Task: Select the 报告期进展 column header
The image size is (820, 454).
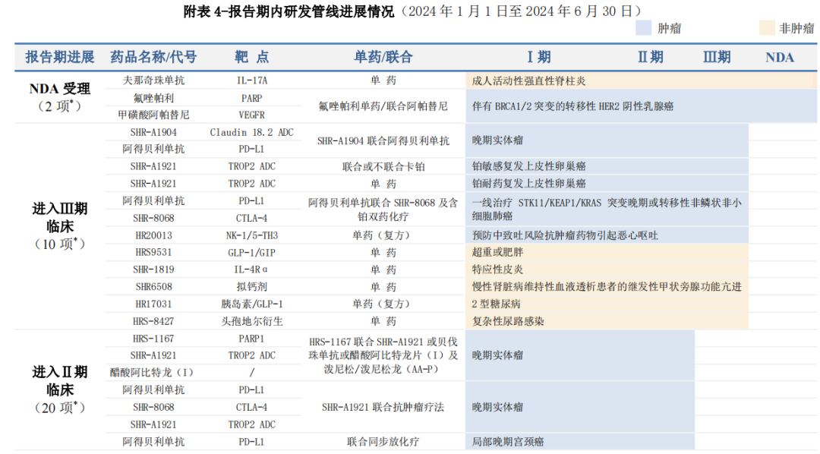Action: point(60,57)
